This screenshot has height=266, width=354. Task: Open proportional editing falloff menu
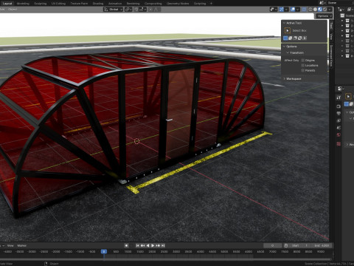pos(156,10)
